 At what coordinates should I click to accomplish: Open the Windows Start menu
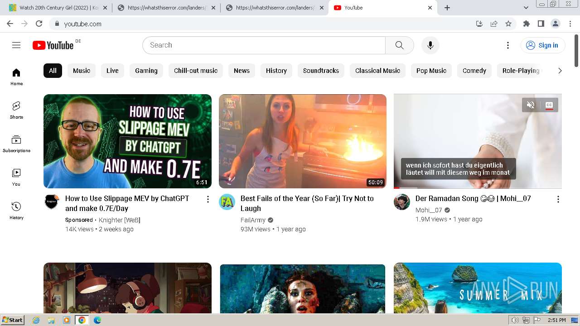pos(13,320)
